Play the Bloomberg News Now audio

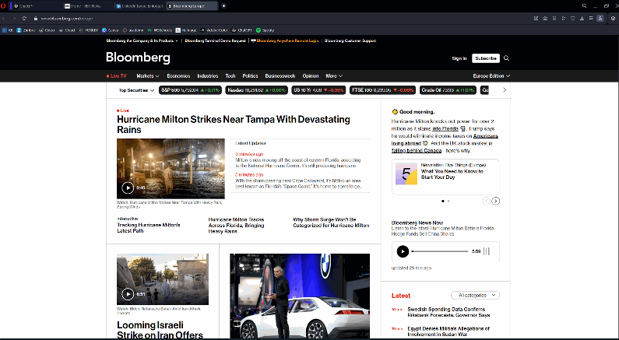(403, 251)
